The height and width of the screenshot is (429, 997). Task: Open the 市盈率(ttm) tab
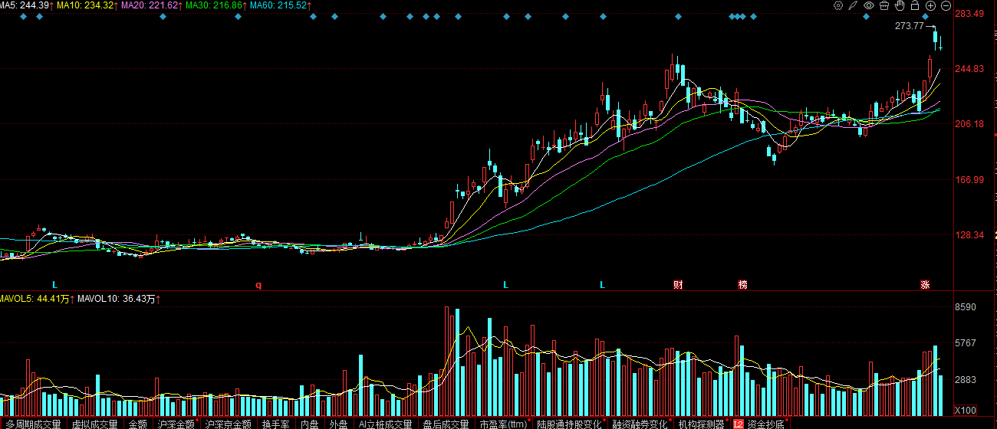coord(503,424)
